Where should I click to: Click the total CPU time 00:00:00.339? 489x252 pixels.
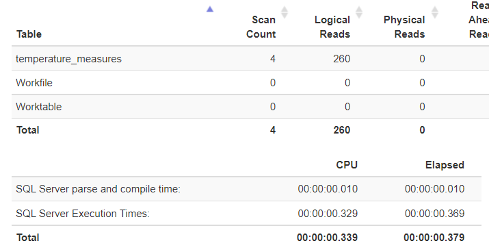click(x=327, y=238)
